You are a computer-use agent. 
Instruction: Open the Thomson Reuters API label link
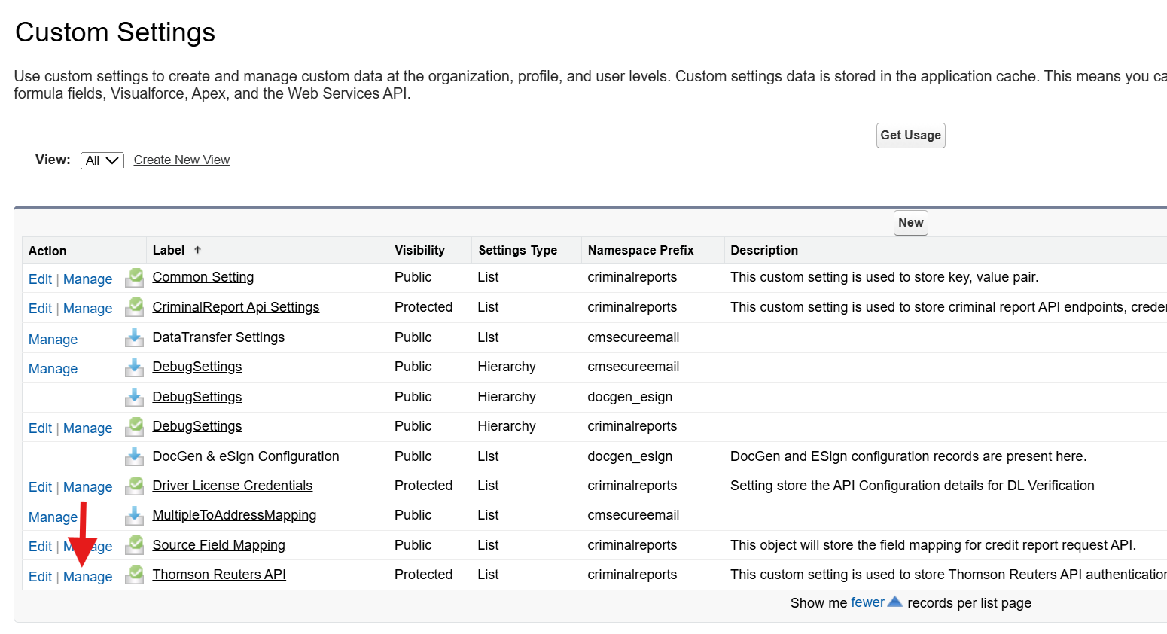(x=219, y=575)
